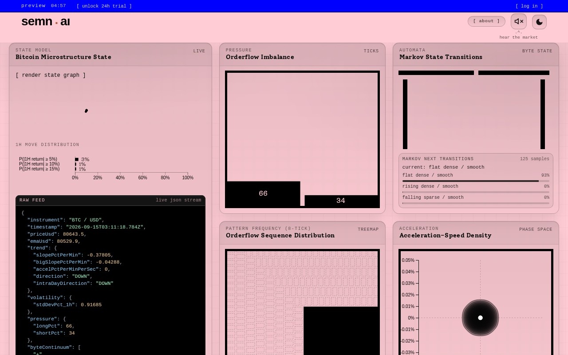
Task: Click the hear the market caption
Action: (518, 37)
